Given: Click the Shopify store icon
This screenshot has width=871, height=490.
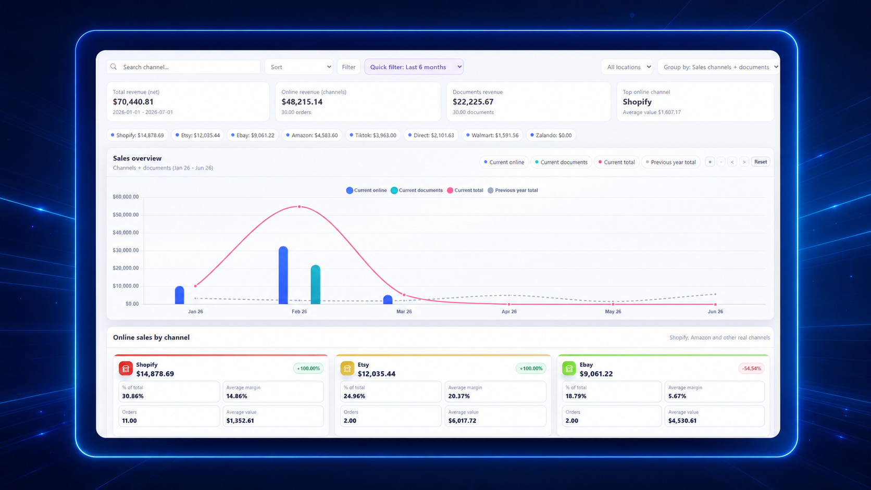Looking at the screenshot, I should tap(126, 369).
